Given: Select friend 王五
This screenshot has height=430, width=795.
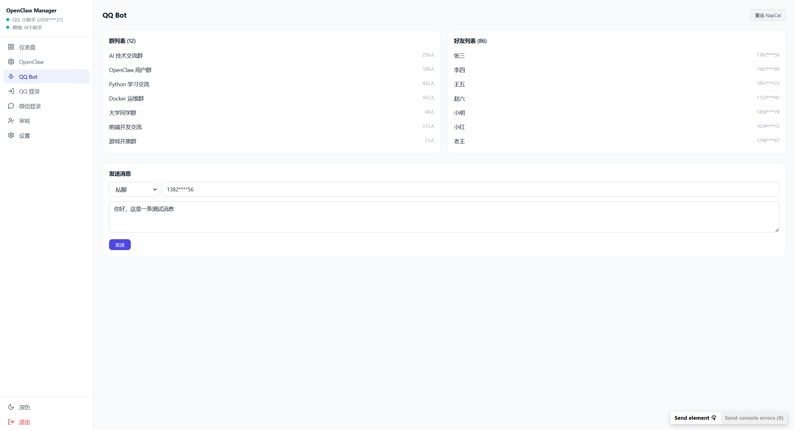Looking at the screenshot, I should coord(616,84).
